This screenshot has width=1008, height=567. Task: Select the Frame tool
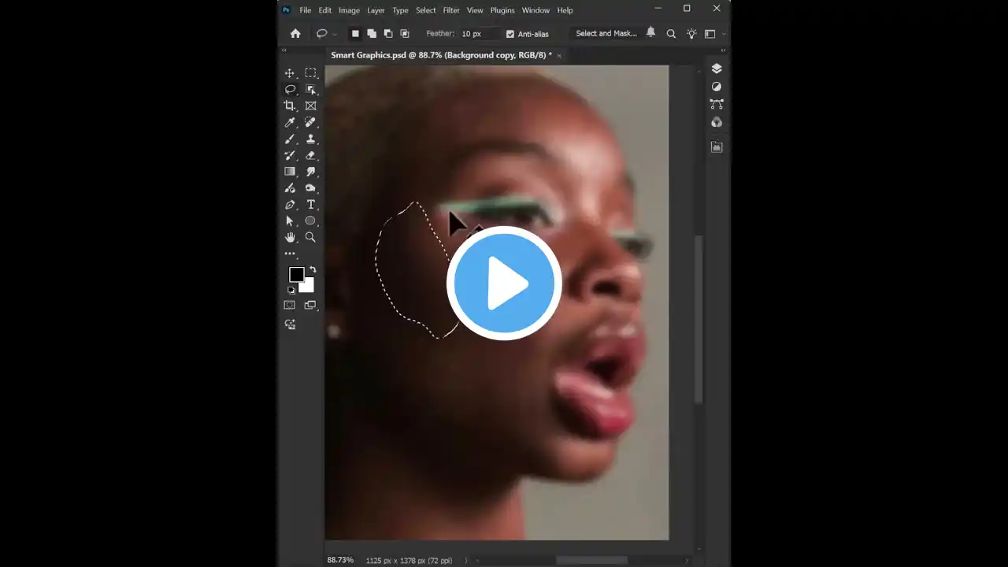(310, 106)
